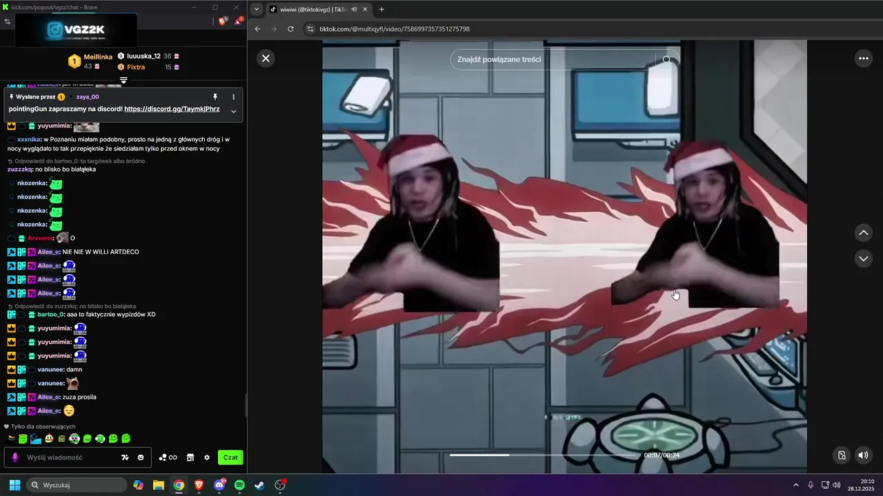The image size is (883, 496).
Task: Click the Wyszukaj taskbar search box
Action: 75,485
